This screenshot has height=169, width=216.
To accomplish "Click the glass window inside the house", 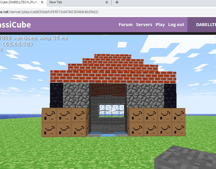I will click(112, 110).
